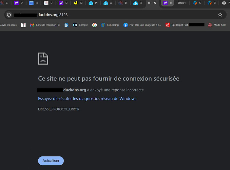
Task: Open the Compte bookmark
Action: point(80,25)
